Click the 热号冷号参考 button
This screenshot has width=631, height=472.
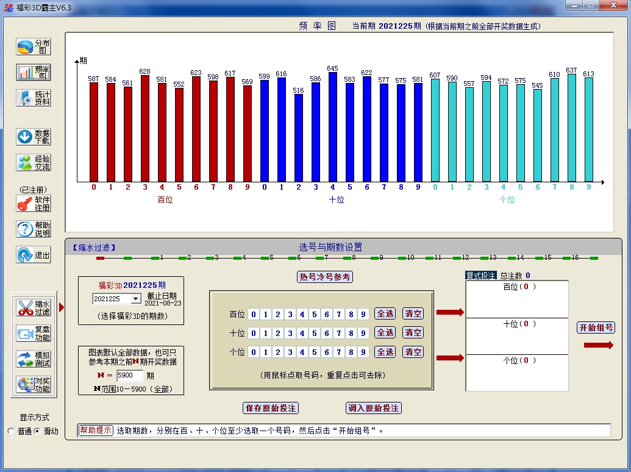click(325, 277)
